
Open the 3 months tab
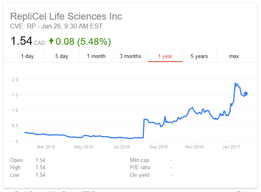click(x=130, y=56)
